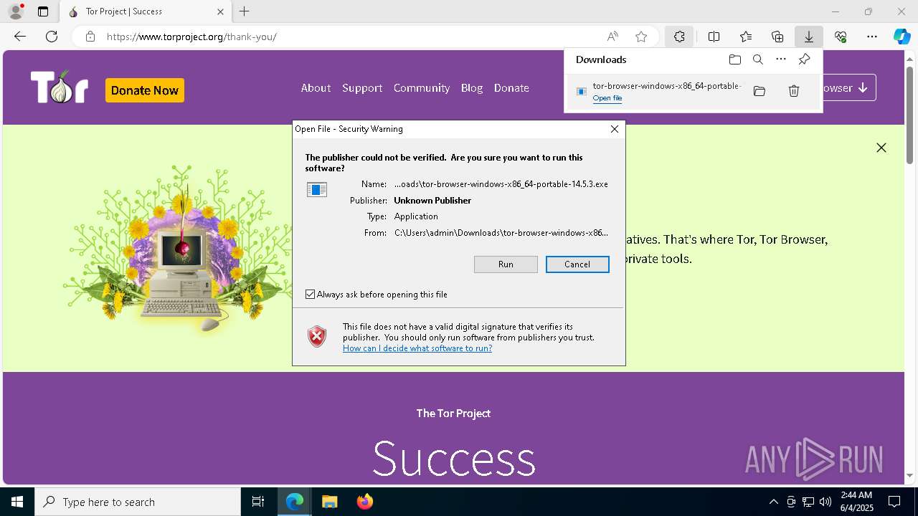Viewport: 918px width, 516px height.
Task: Click the Read aloud icon
Action: point(612,37)
